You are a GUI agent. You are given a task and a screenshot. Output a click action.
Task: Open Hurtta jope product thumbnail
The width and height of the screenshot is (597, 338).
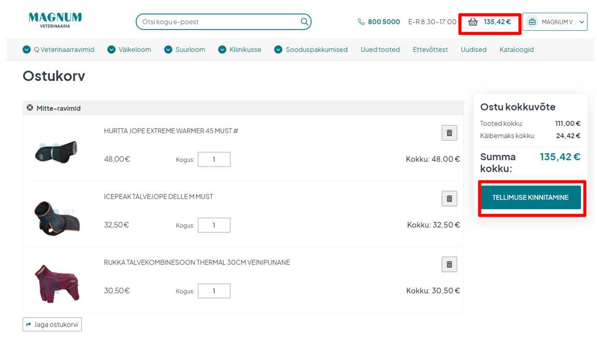click(56, 152)
